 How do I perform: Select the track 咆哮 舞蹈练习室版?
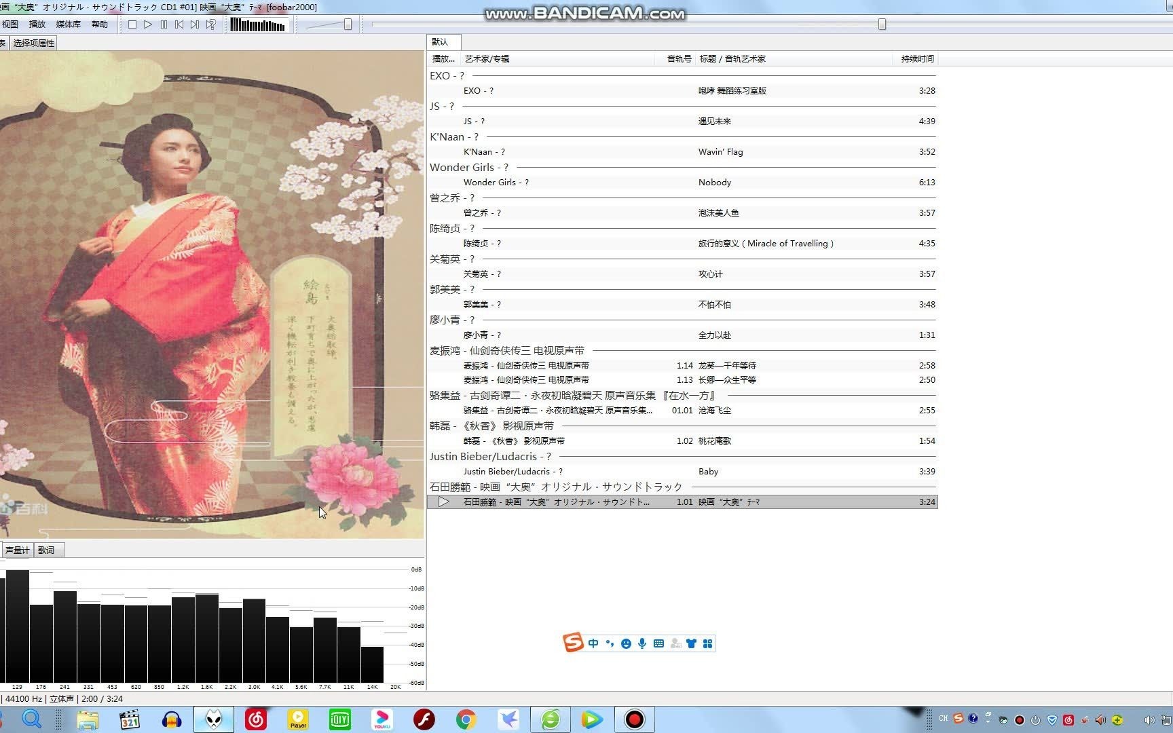coord(682,91)
